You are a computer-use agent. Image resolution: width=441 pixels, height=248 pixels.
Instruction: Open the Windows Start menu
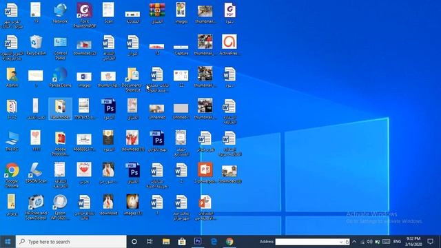(x=8, y=242)
